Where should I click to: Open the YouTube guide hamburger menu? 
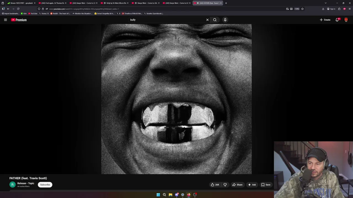[5, 20]
